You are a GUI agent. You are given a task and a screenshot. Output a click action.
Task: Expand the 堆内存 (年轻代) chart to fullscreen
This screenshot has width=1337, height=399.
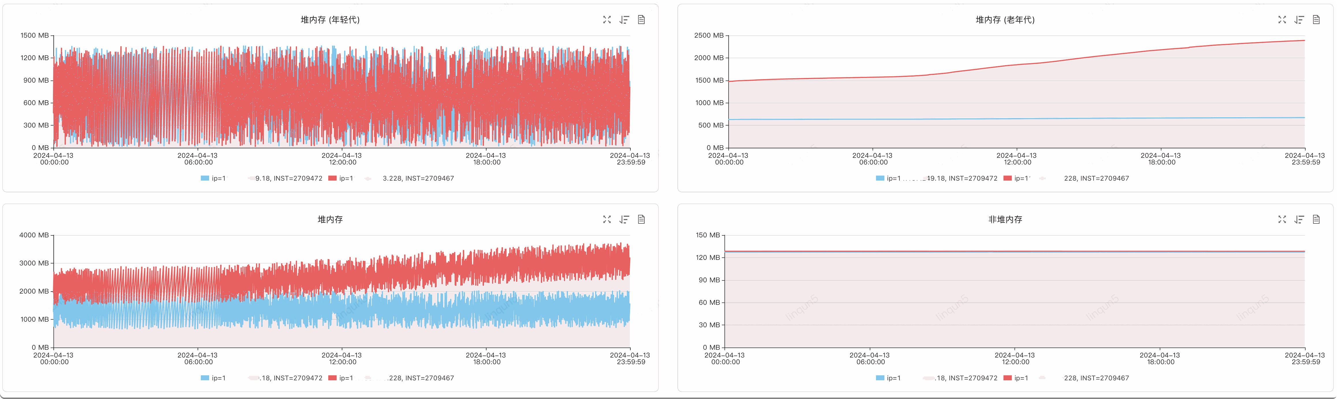point(607,20)
